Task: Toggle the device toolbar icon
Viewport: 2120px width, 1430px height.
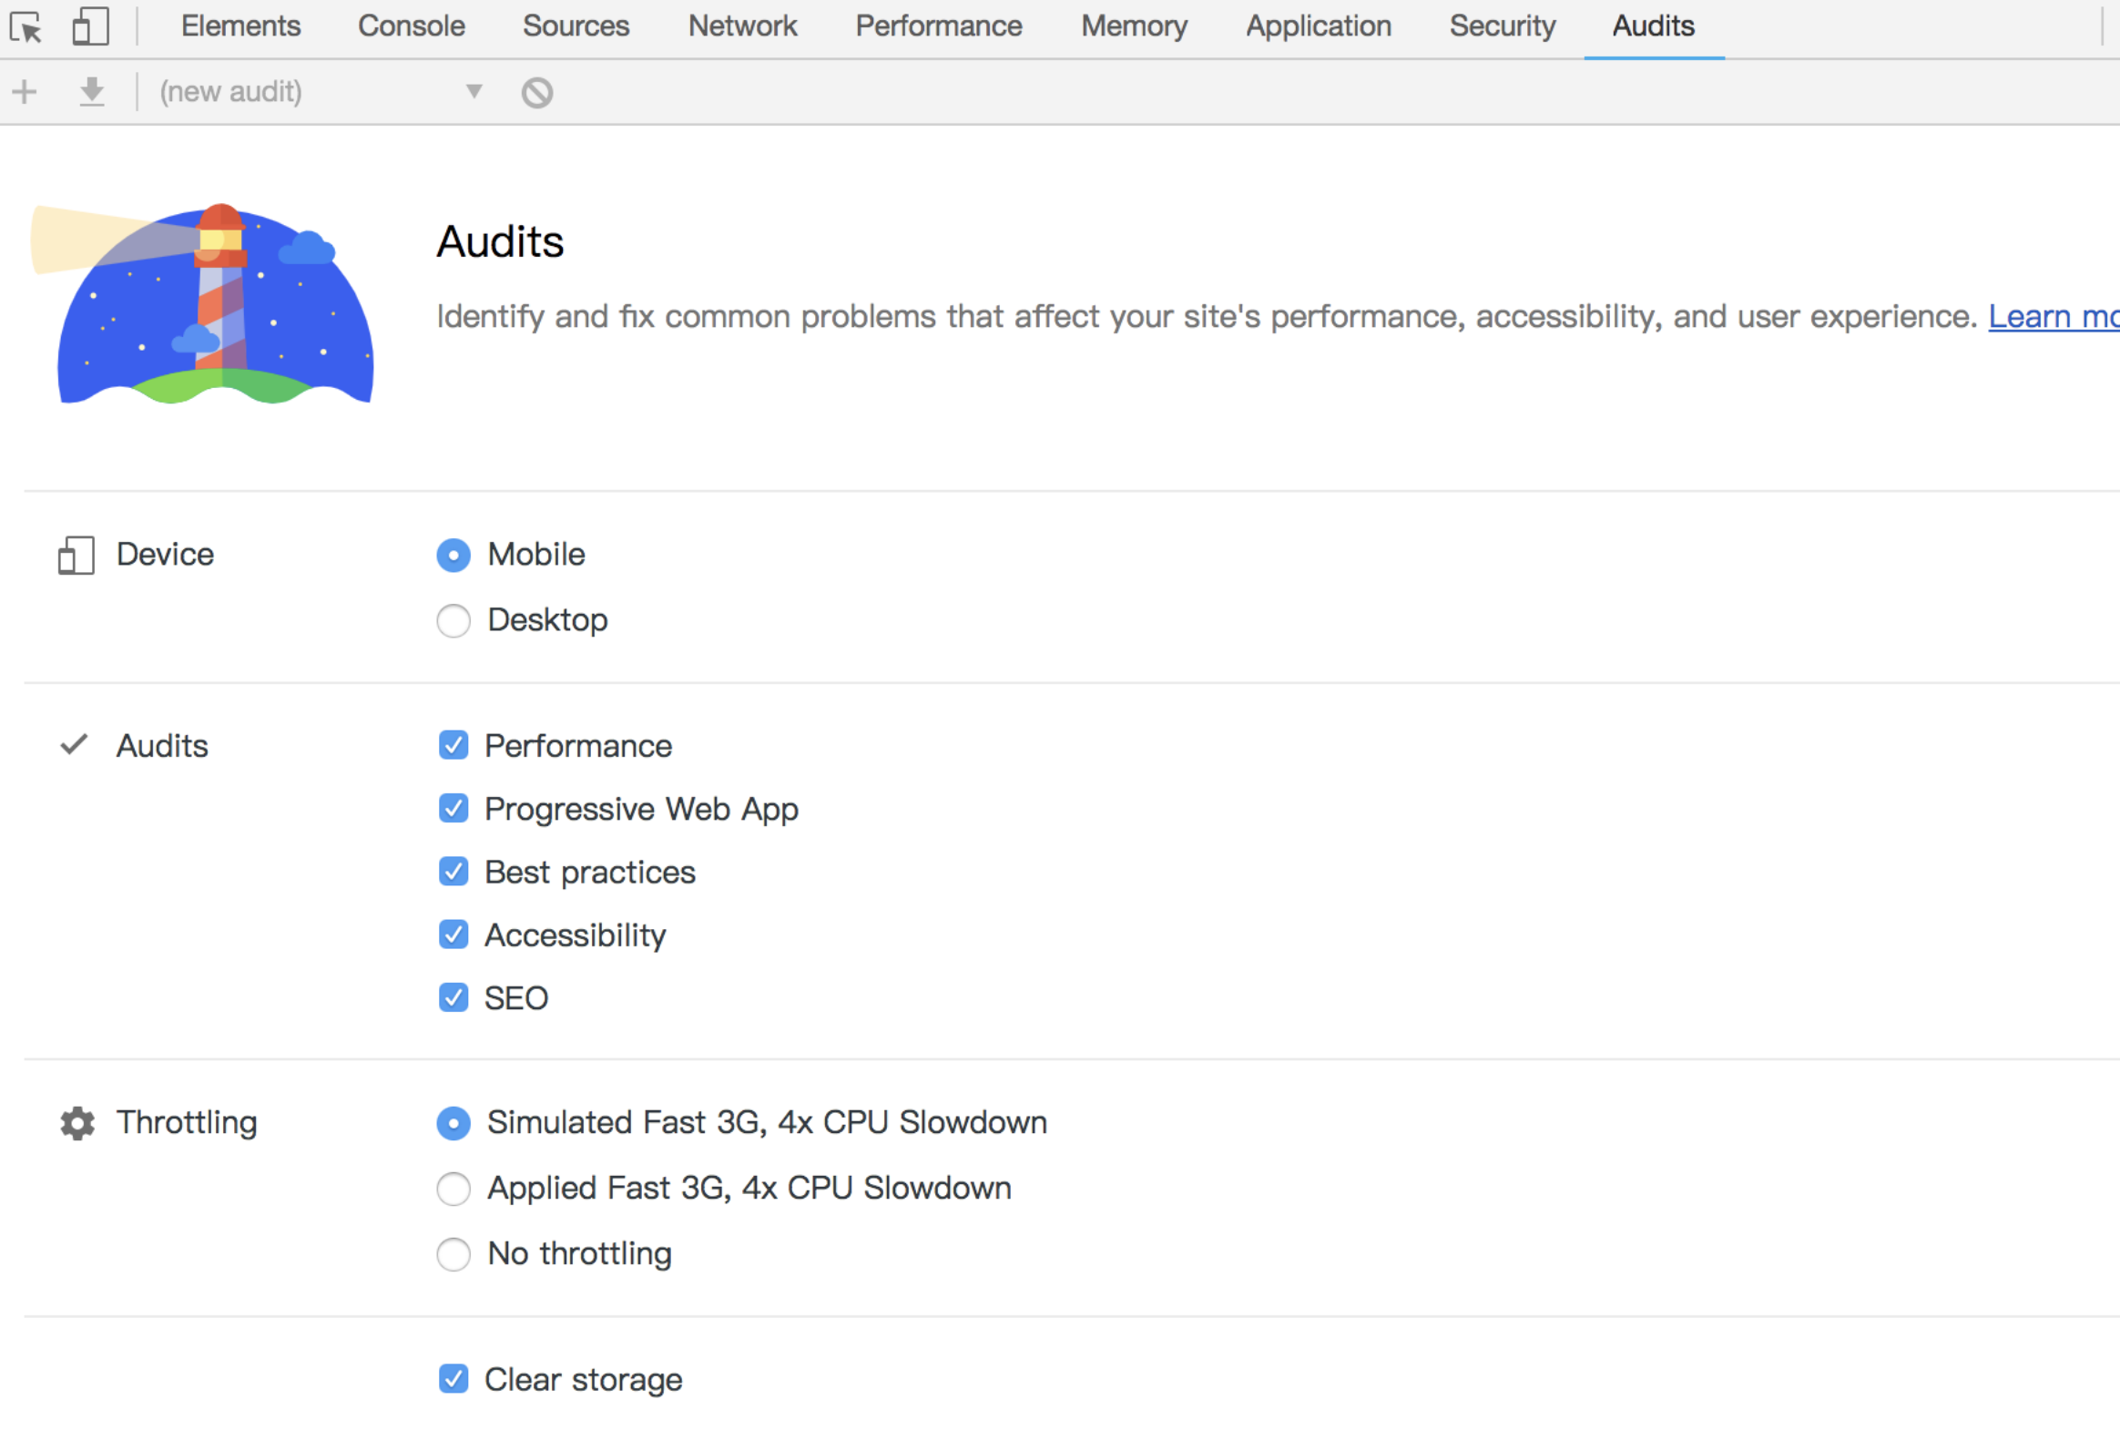Action: [x=90, y=26]
